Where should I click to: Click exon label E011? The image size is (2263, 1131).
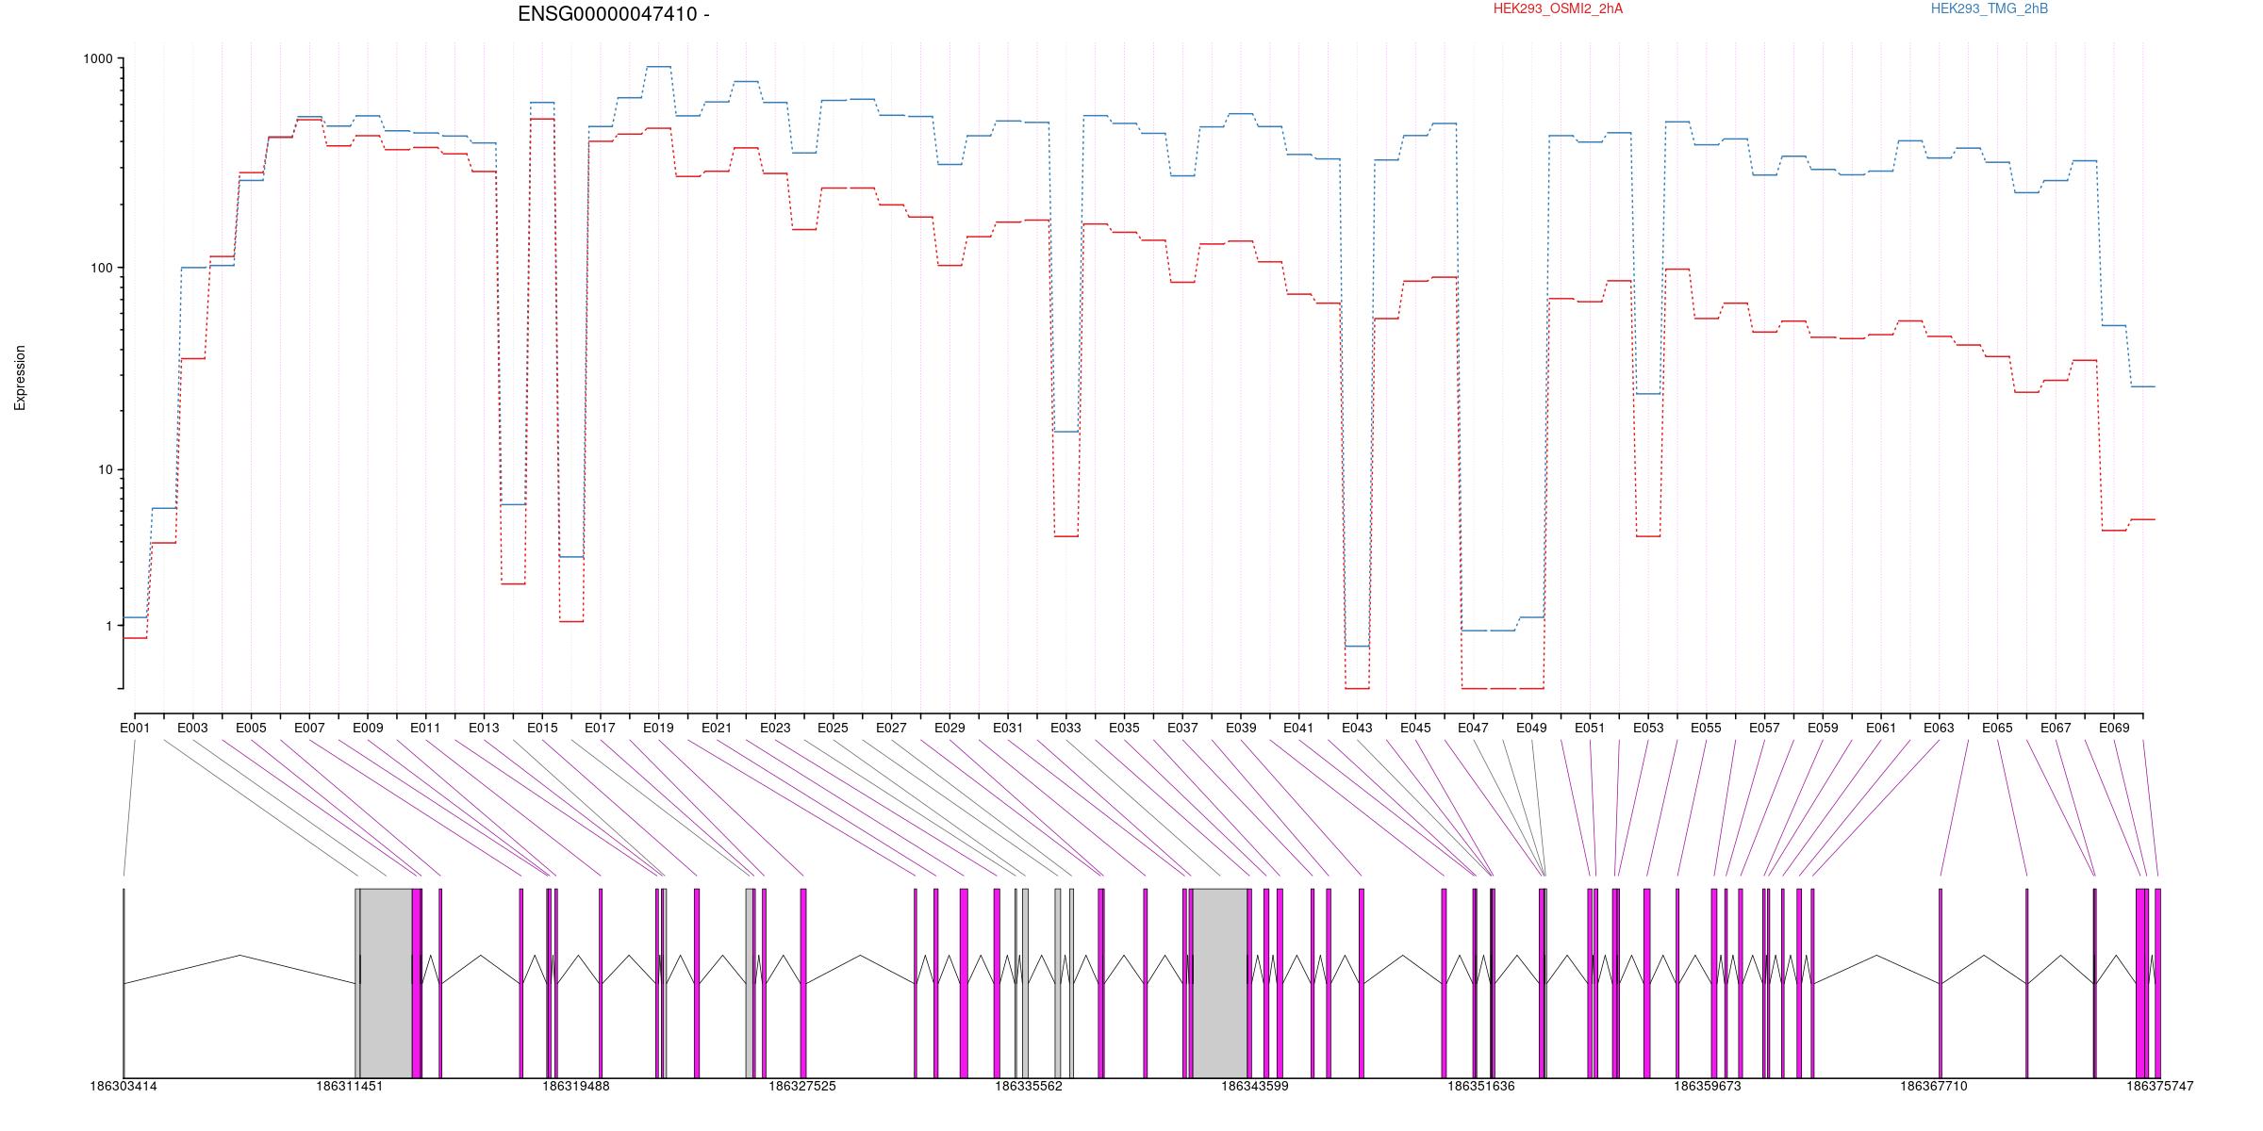[x=425, y=728]
